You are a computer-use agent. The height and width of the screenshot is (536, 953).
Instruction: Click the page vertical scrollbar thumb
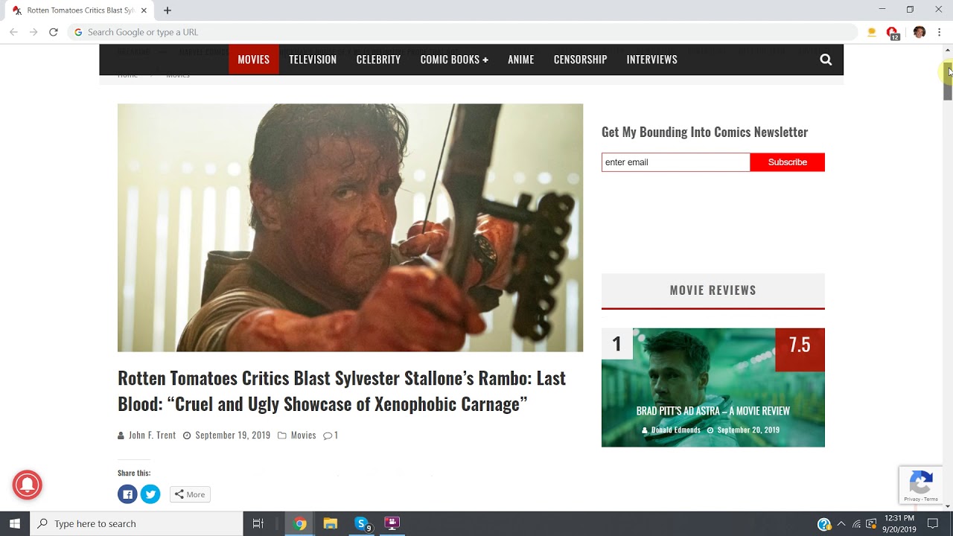click(x=948, y=82)
